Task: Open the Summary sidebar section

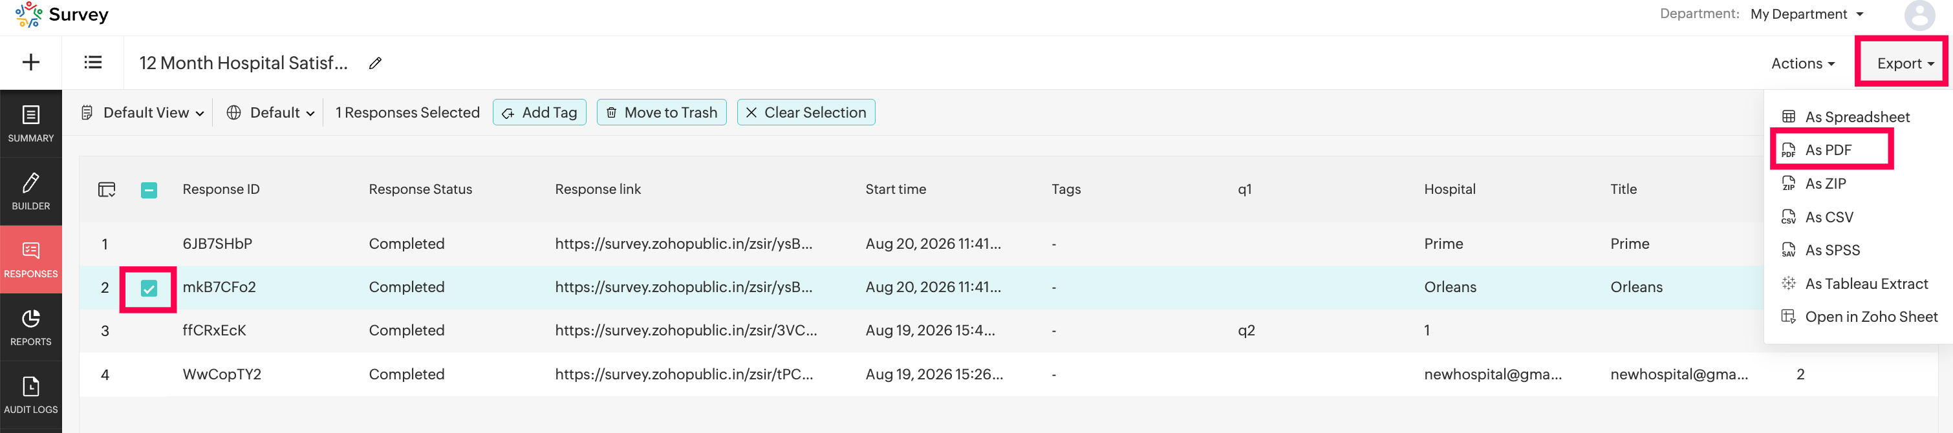Action: [31, 123]
